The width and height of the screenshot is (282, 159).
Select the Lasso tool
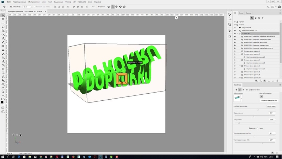click(x=3, y=27)
